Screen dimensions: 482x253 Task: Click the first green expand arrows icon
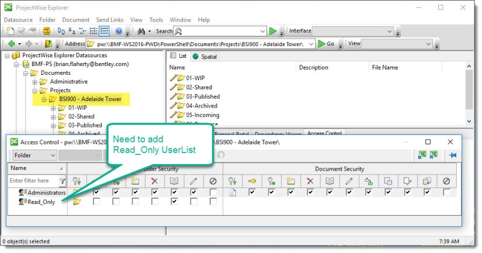(x=422, y=155)
